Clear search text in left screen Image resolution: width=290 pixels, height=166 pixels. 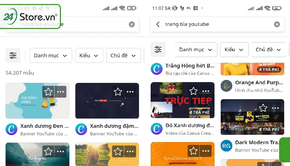click(x=132, y=24)
